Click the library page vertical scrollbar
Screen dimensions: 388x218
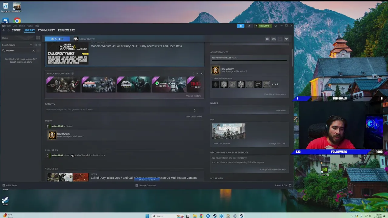point(293,58)
